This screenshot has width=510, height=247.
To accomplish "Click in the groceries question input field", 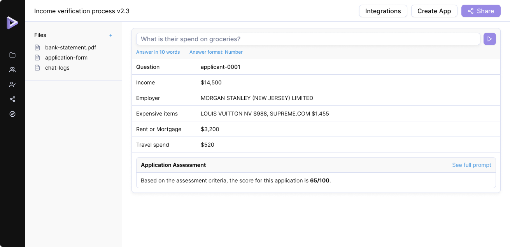I will [x=307, y=39].
